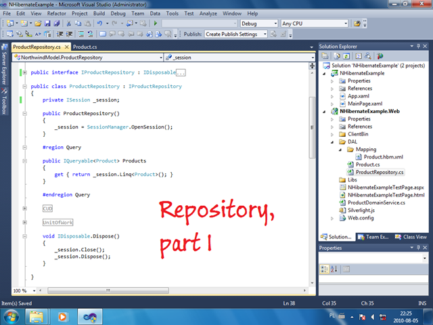
Task: Expand the collapsed UnitOfWork region
Action: point(24,222)
